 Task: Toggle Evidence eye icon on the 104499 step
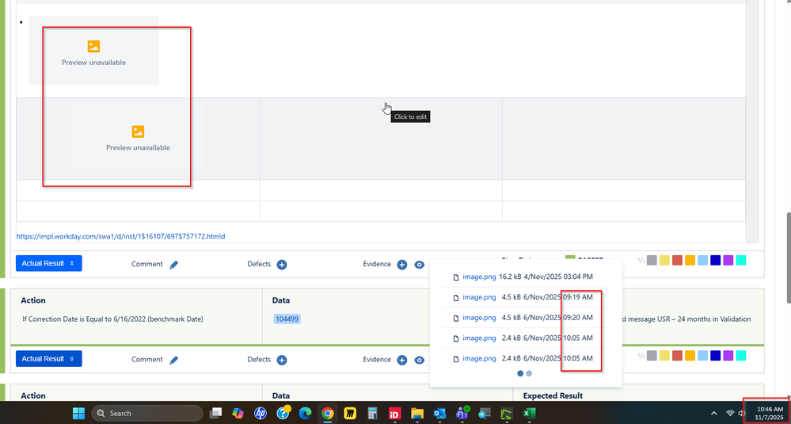419,360
